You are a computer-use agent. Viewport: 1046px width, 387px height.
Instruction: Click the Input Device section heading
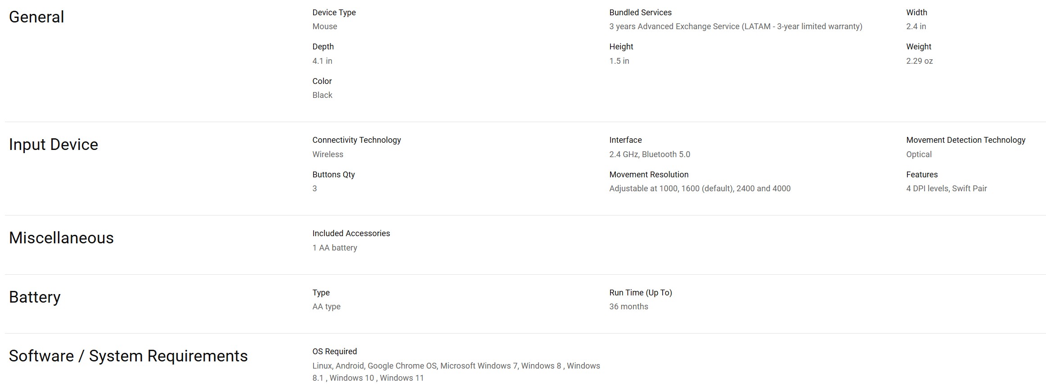(x=54, y=145)
